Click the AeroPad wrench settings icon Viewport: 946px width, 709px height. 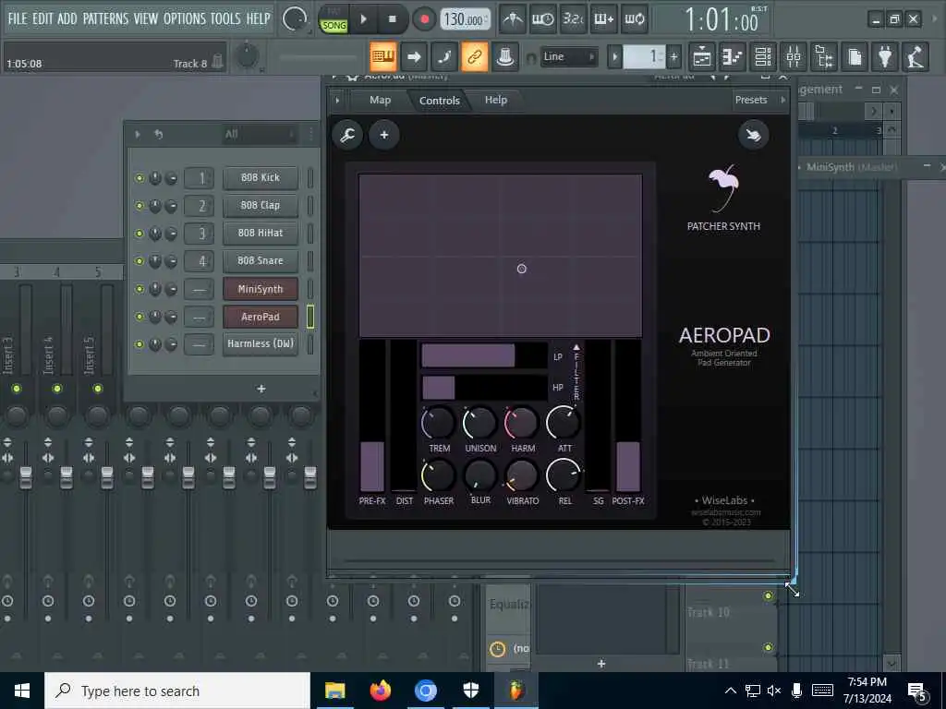pyautogui.click(x=347, y=135)
